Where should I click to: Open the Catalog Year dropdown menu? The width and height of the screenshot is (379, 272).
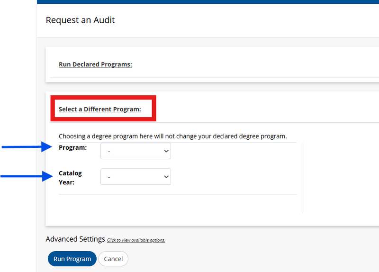135,177
